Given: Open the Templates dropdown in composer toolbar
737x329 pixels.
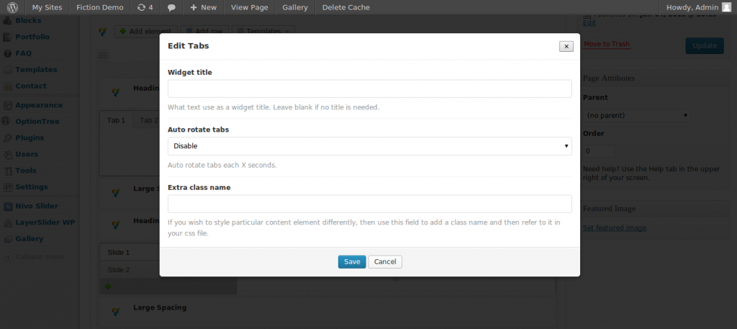Looking at the screenshot, I should click(x=263, y=32).
